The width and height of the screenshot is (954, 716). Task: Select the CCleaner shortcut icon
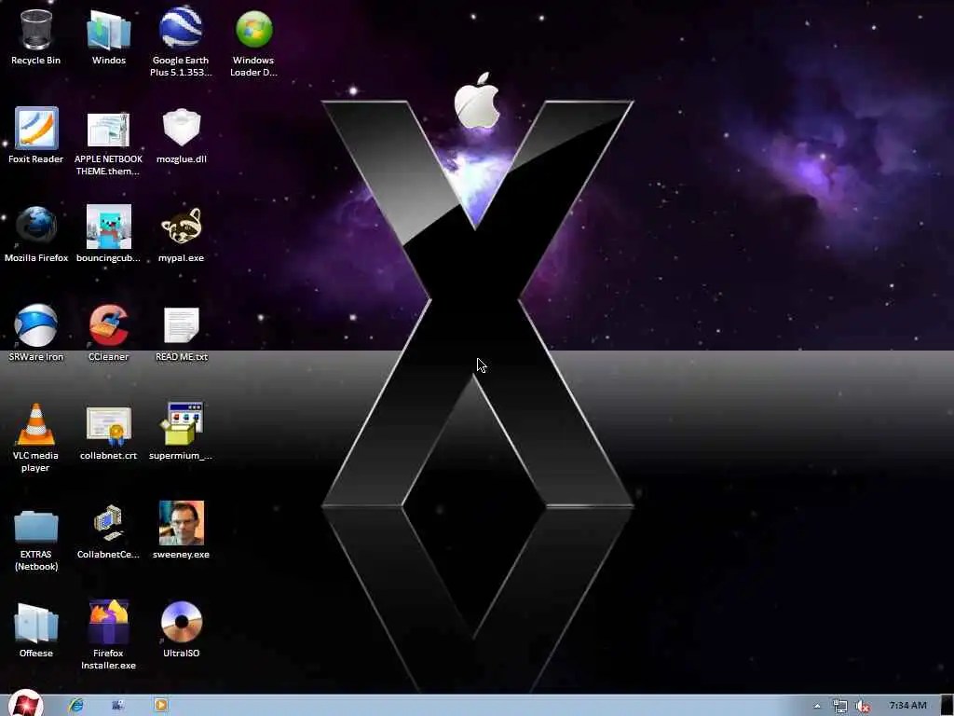[x=108, y=325]
